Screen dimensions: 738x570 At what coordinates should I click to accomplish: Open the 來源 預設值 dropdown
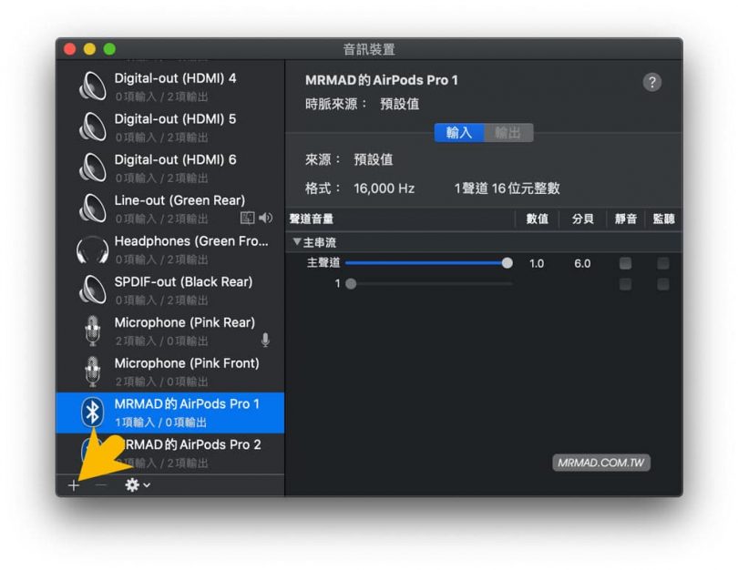(374, 159)
